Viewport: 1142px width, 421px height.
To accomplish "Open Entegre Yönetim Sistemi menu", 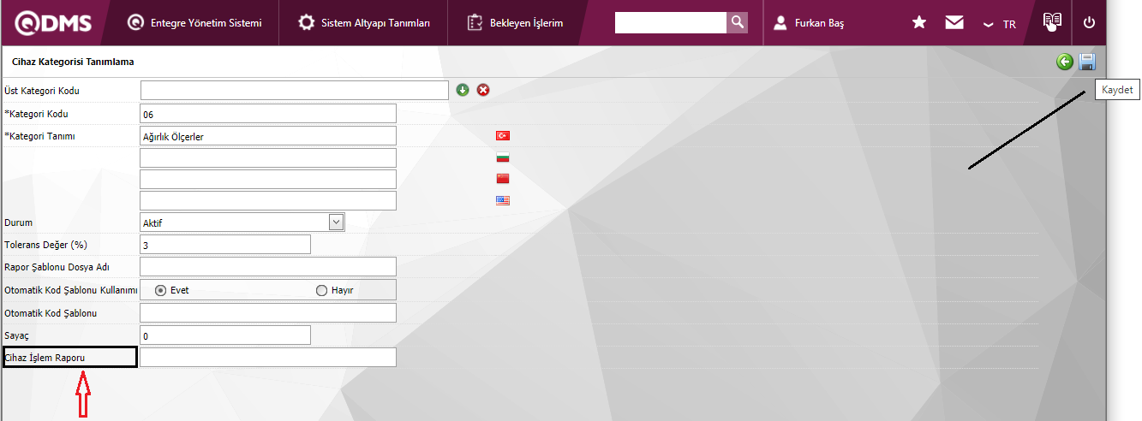I will pos(194,23).
